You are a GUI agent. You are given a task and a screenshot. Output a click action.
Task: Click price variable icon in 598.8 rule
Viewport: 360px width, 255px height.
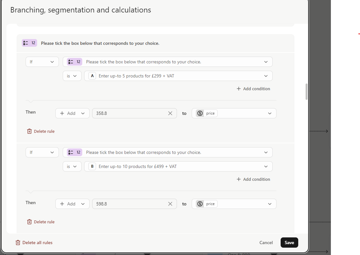point(200,204)
